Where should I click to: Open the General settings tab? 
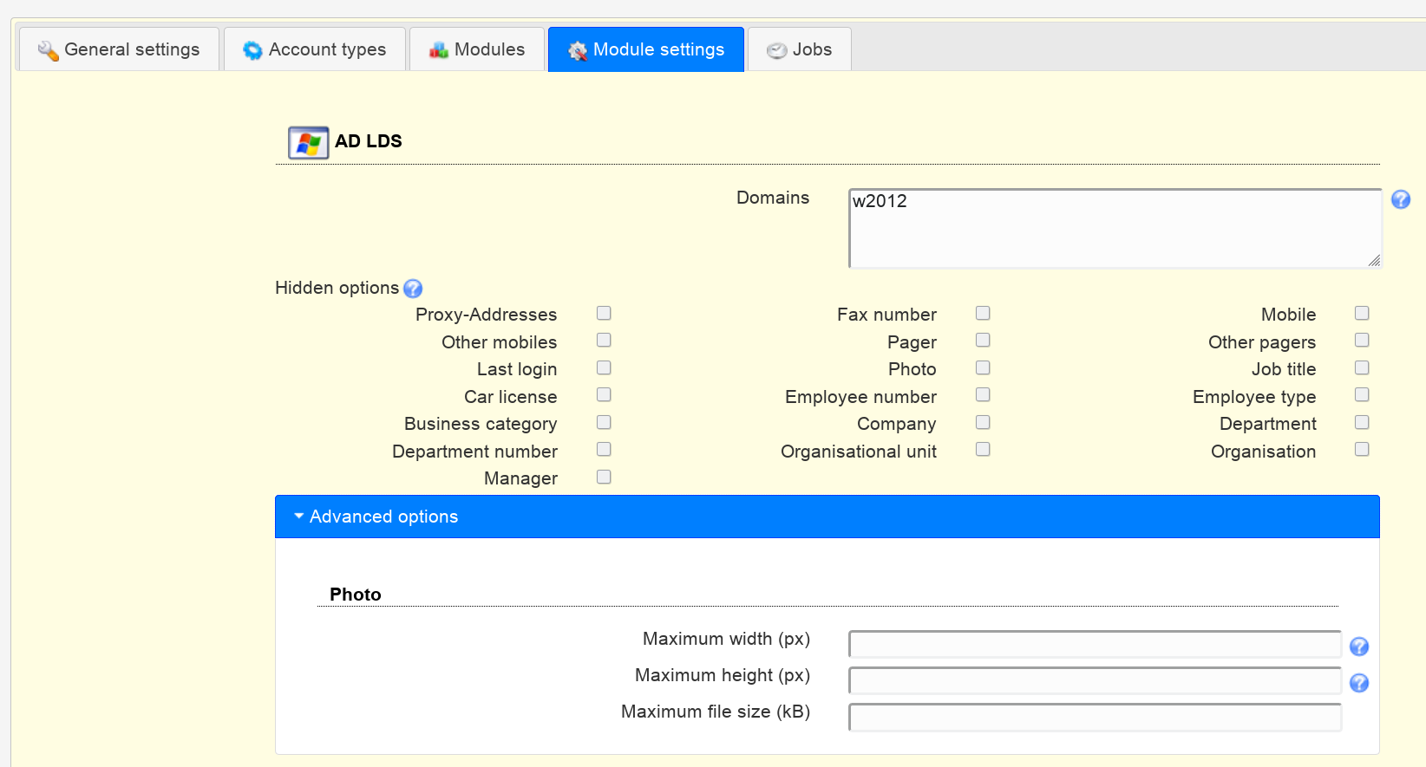pos(119,49)
